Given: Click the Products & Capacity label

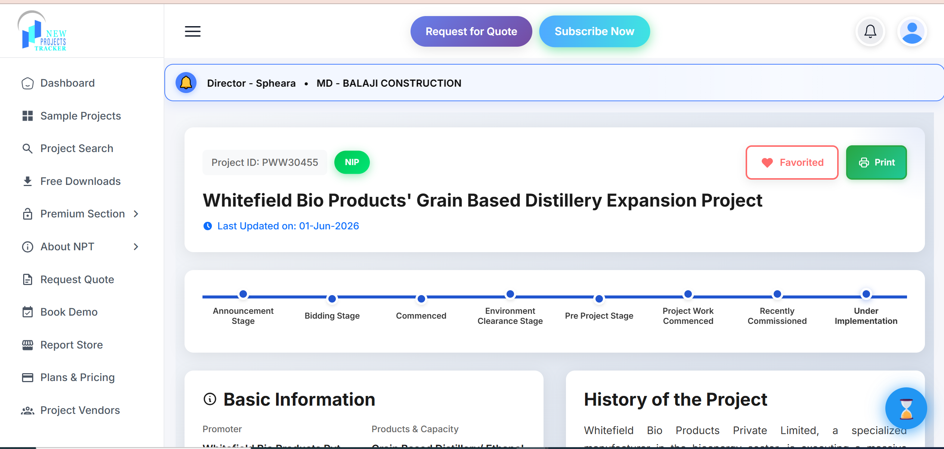Looking at the screenshot, I should click(x=415, y=429).
